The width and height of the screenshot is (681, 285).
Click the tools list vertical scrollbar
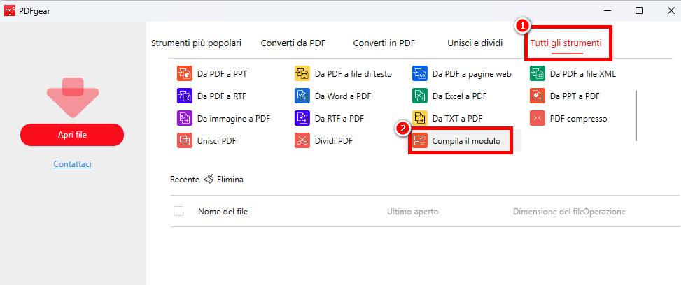(636, 115)
